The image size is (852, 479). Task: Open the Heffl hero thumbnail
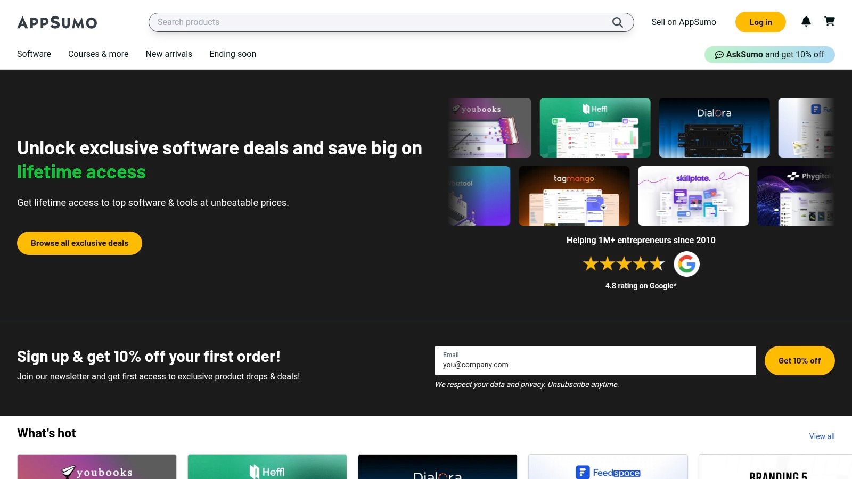(x=595, y=128)
